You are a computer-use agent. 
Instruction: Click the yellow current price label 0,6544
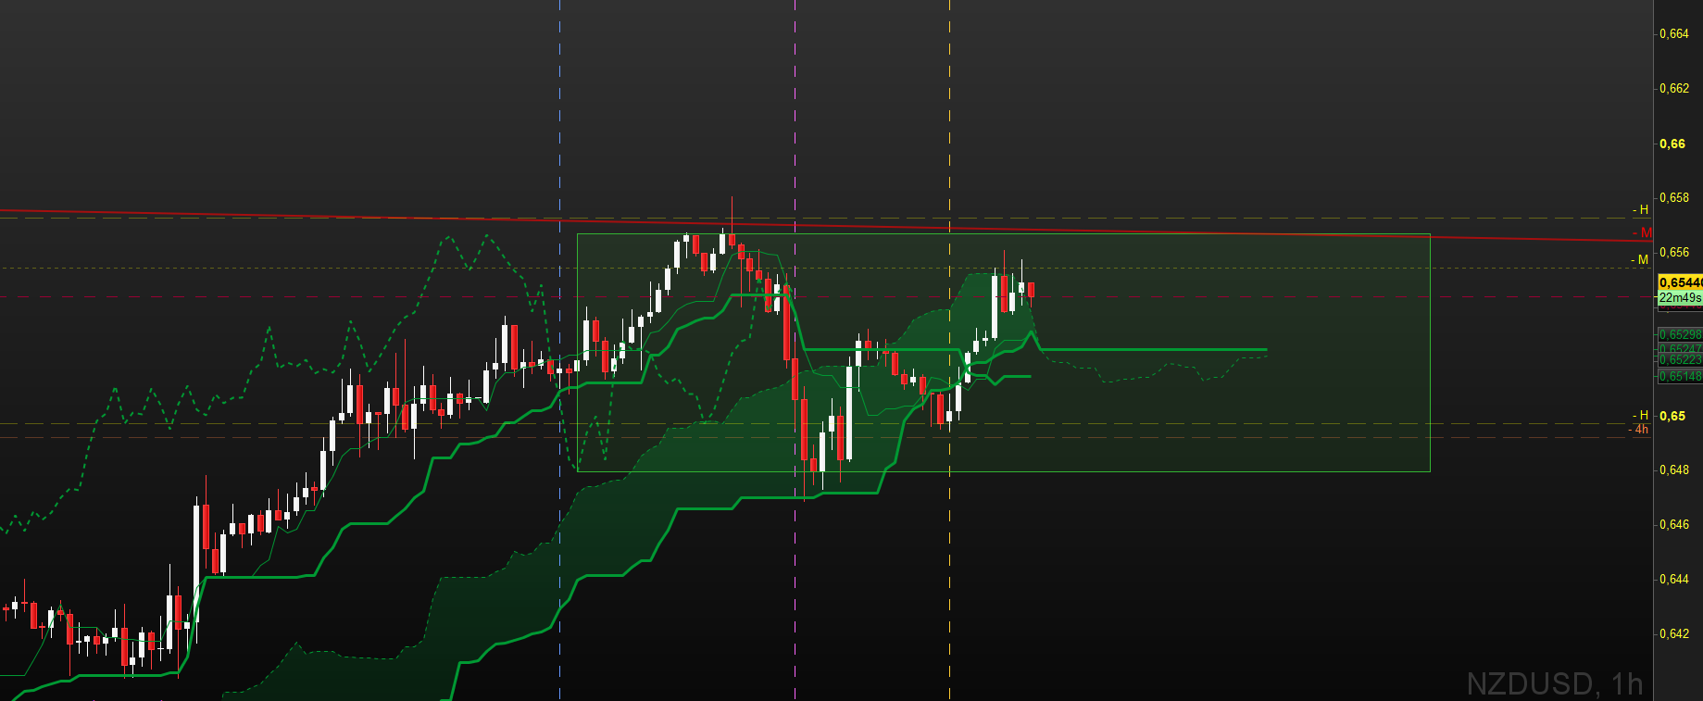tap(1680, 282)
